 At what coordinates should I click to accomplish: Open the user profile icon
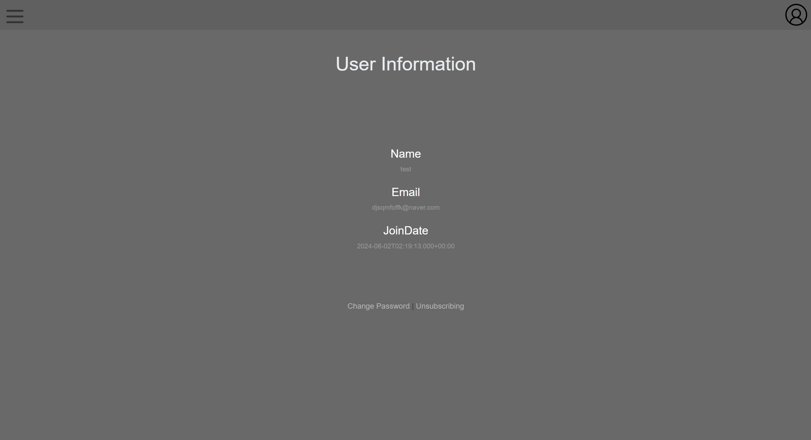[x=796, y=15]
